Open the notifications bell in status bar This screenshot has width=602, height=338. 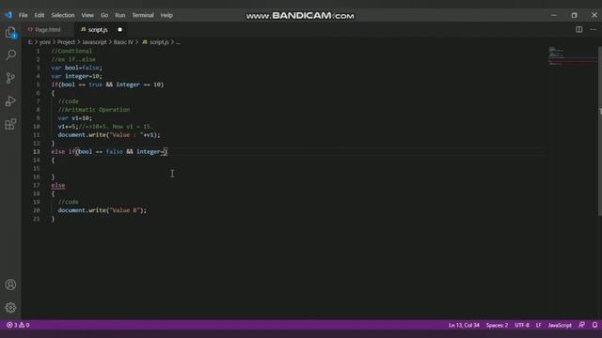click(x=594, y=325)
